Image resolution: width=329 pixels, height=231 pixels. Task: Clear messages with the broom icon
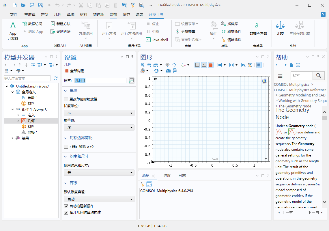[x=143, y=184]
